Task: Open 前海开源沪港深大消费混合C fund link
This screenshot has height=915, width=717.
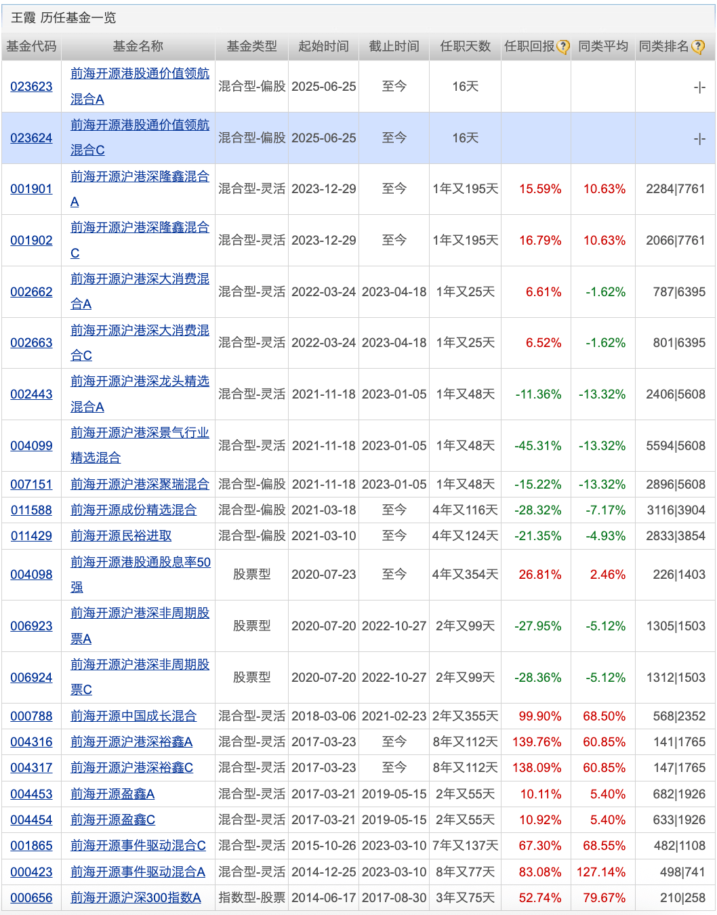Action: [x=140, y=342]
